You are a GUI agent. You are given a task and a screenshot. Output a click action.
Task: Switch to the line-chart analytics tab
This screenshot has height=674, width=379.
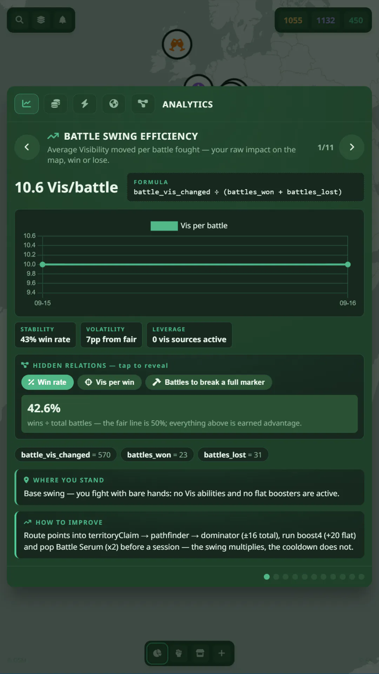point(27,104)
